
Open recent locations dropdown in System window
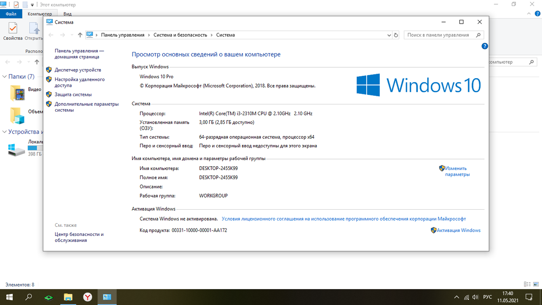[72, 35]
